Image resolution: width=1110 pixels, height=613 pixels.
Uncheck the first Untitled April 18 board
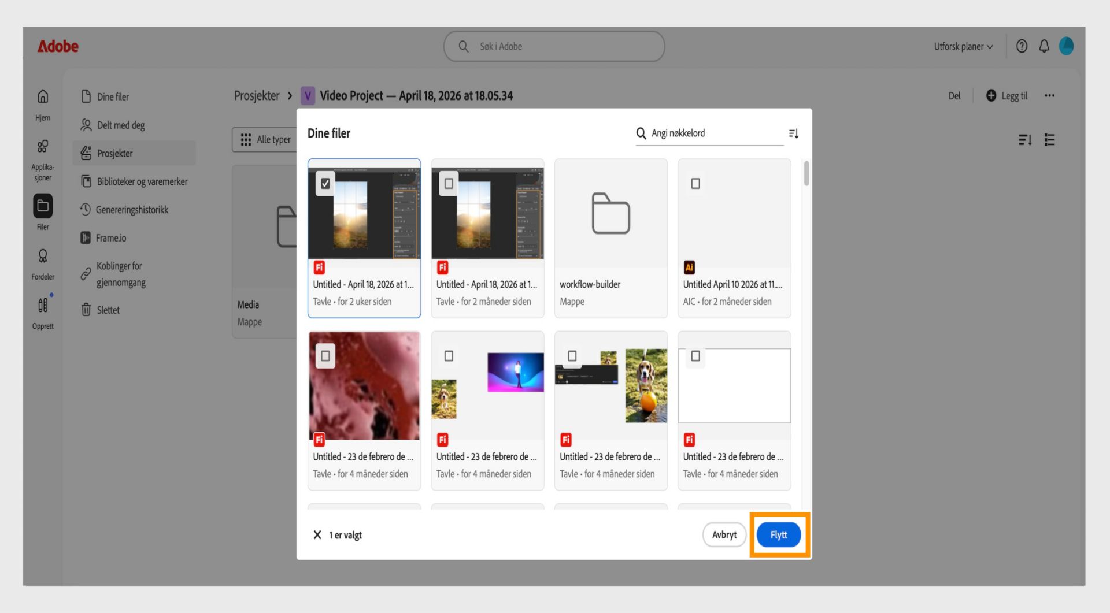[325, 184]
